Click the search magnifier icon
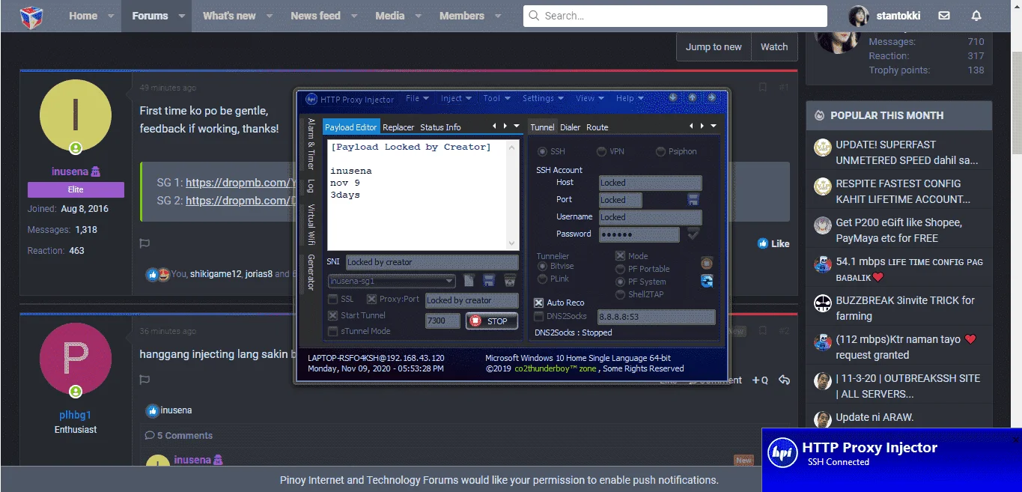 (x=534, y=16)
